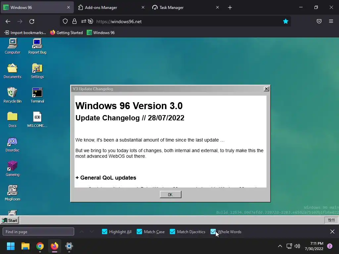
Task: Click the Firefox forward arrow
Action: [20, 21]
